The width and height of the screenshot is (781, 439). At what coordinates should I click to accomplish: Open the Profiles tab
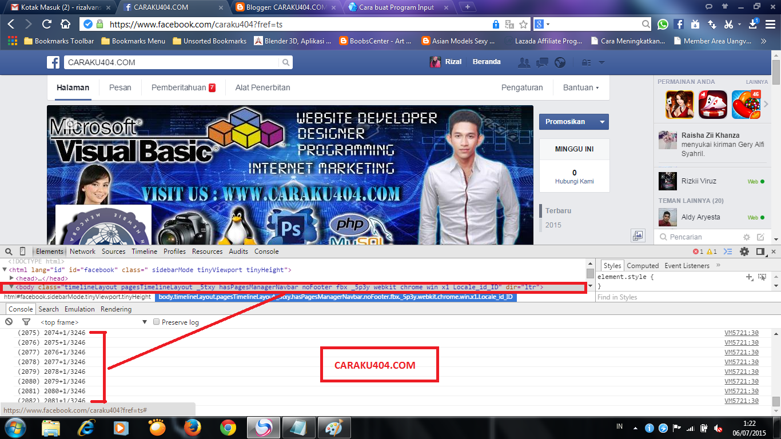(175, 252)
